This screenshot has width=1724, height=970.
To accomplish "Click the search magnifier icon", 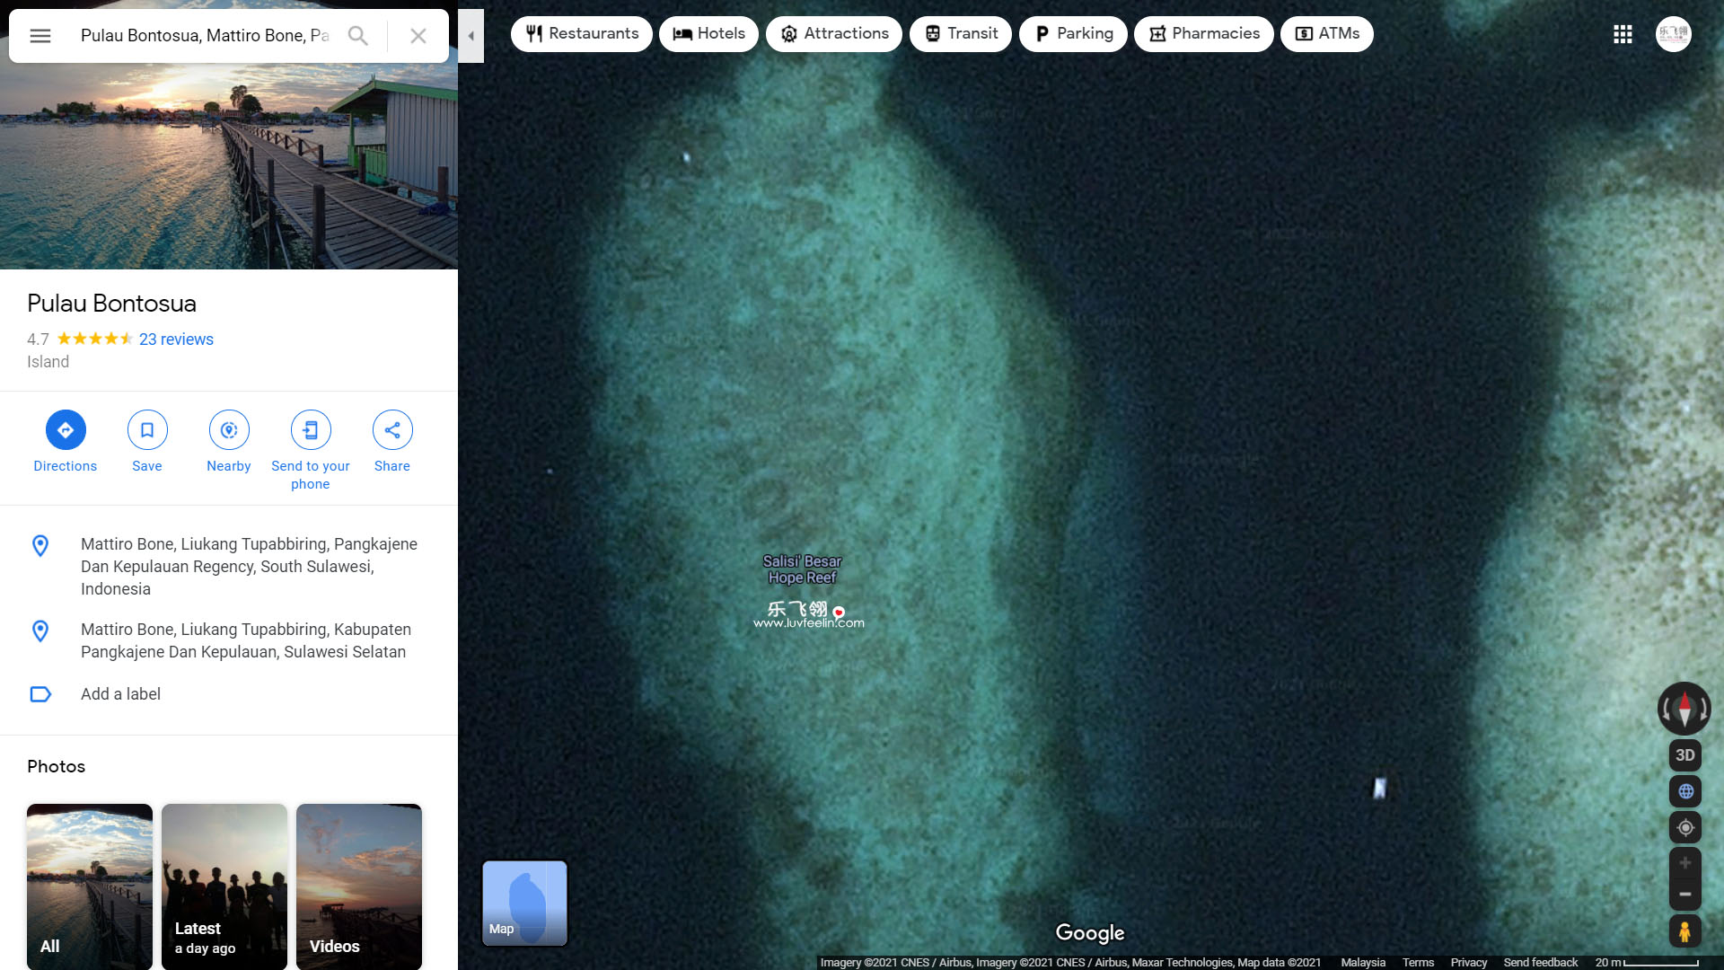I will (x=357, y=36).
